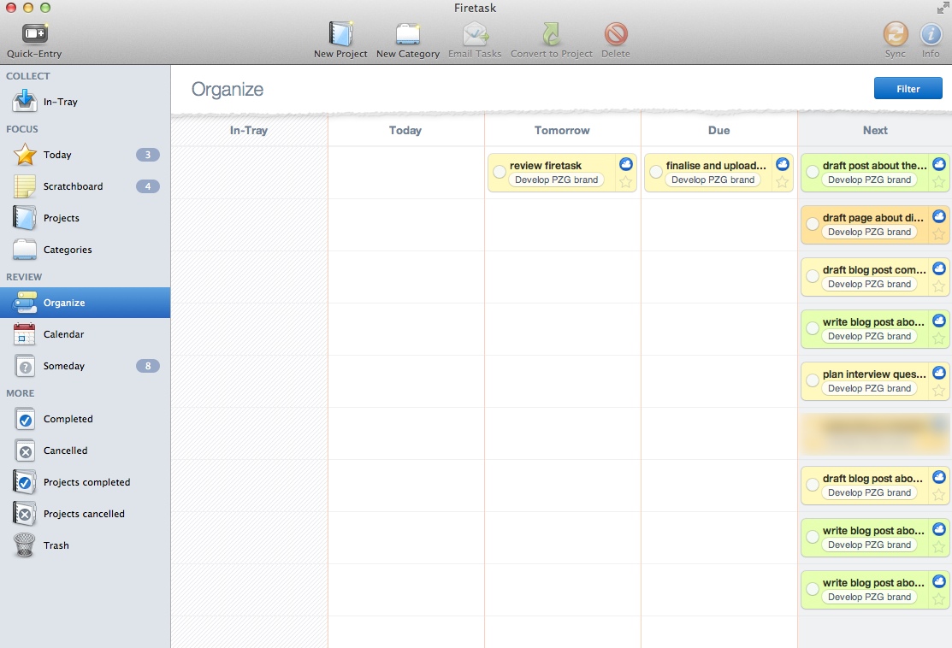This screenshot has width=952, height=648.
Task: Create a New Project from the toolbar
Action: click(x=340, y=34)
